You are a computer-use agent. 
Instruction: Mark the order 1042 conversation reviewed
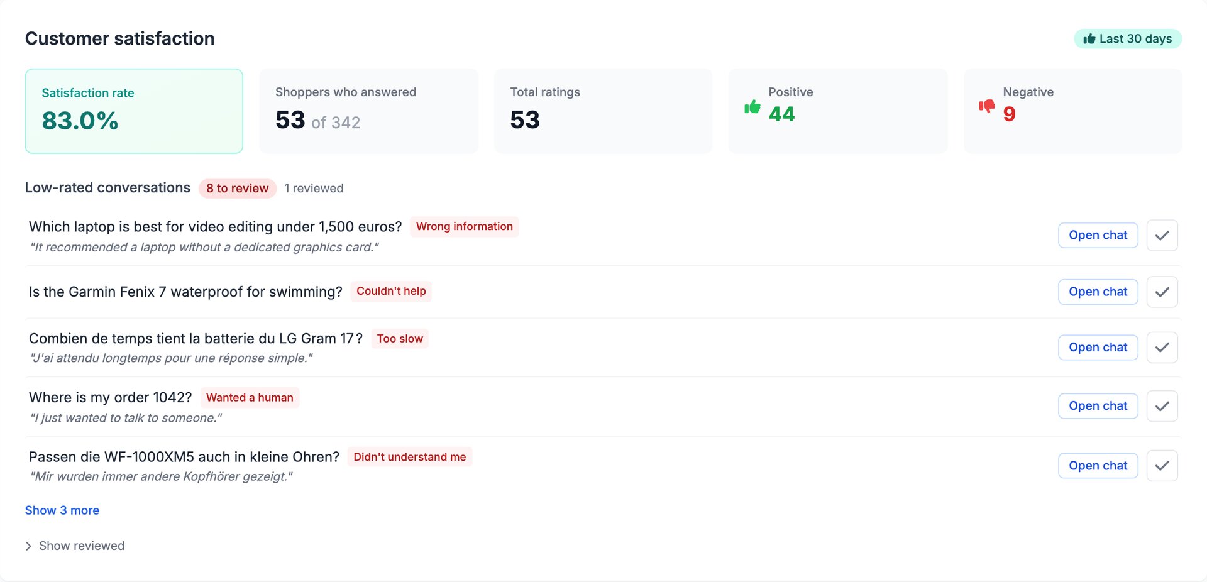pos(1162,406)
